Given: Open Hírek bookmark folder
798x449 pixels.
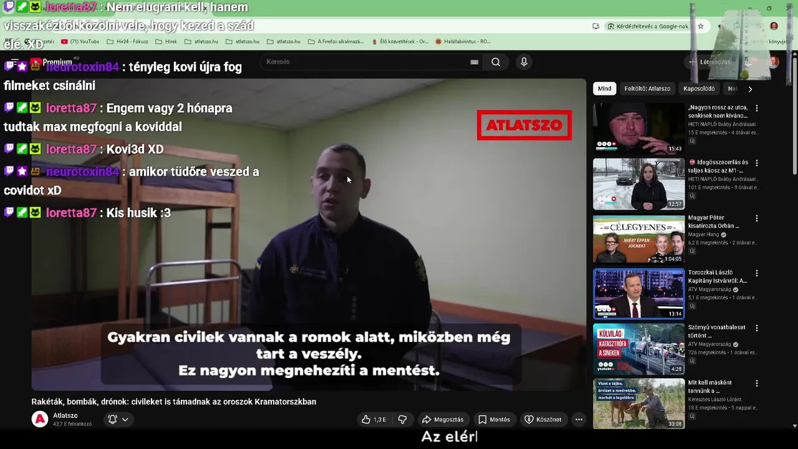Looking at the screenshot, I should coord(165,42).
